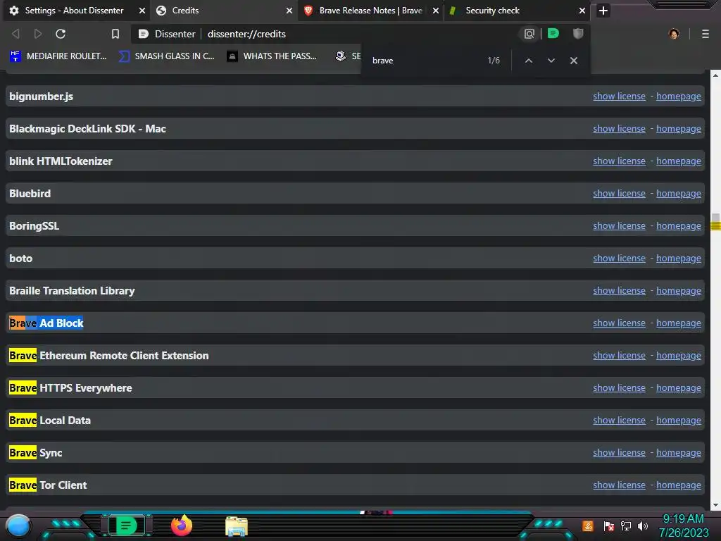Open homepage link for Brave Ethereum Remote Client

[678, 356]
